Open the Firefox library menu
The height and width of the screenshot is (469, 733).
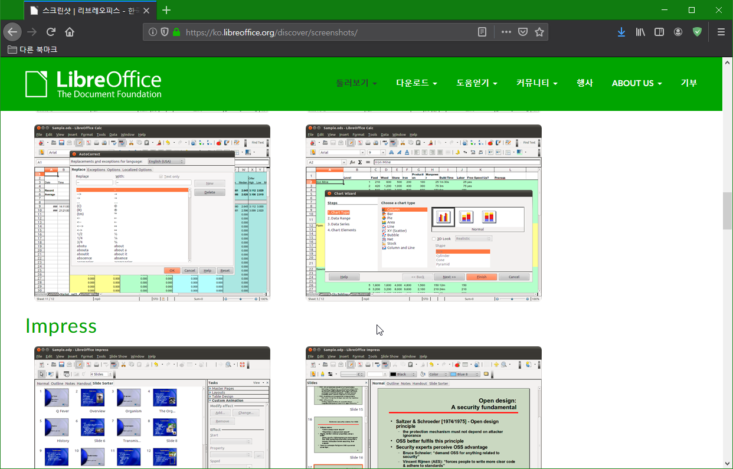(640, 32)
